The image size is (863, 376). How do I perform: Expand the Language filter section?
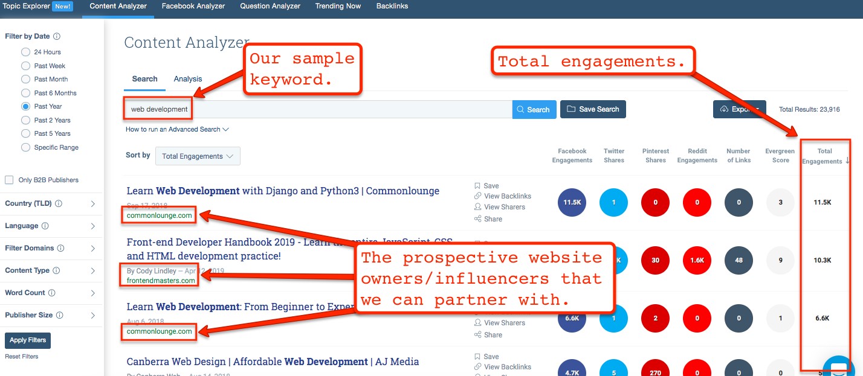pos(92,226)
